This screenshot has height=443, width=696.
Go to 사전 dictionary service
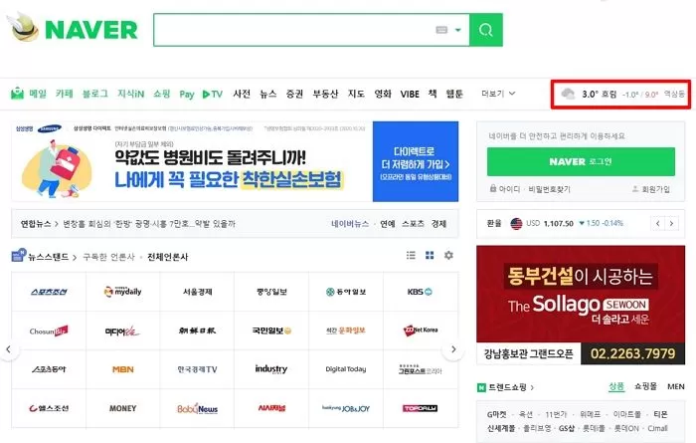point(242,94)
